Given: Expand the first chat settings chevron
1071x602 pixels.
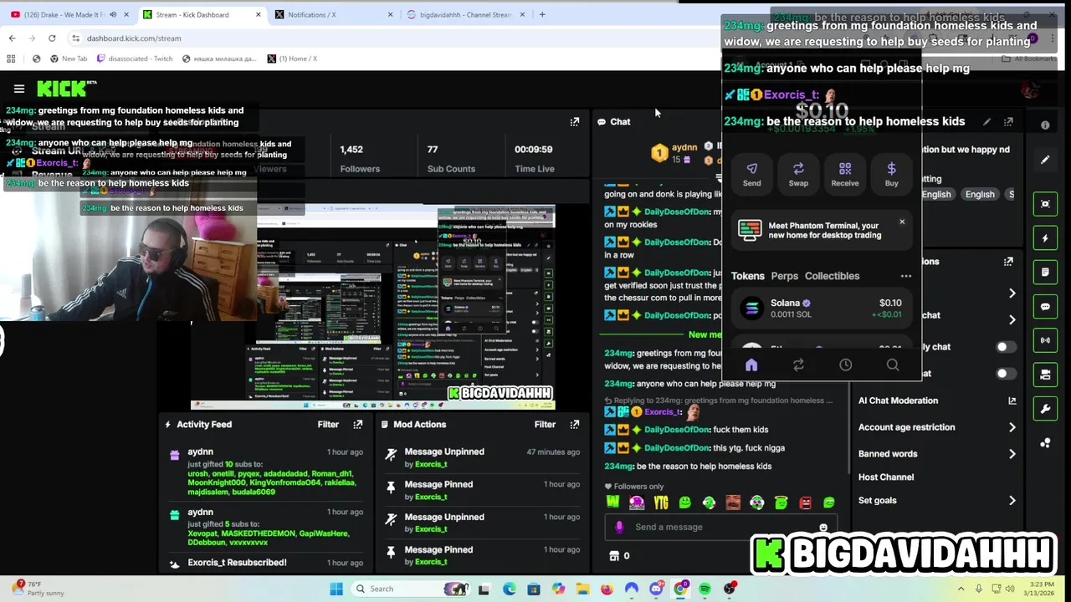Looking at the screenshot, I should (x=1012, y=293).
